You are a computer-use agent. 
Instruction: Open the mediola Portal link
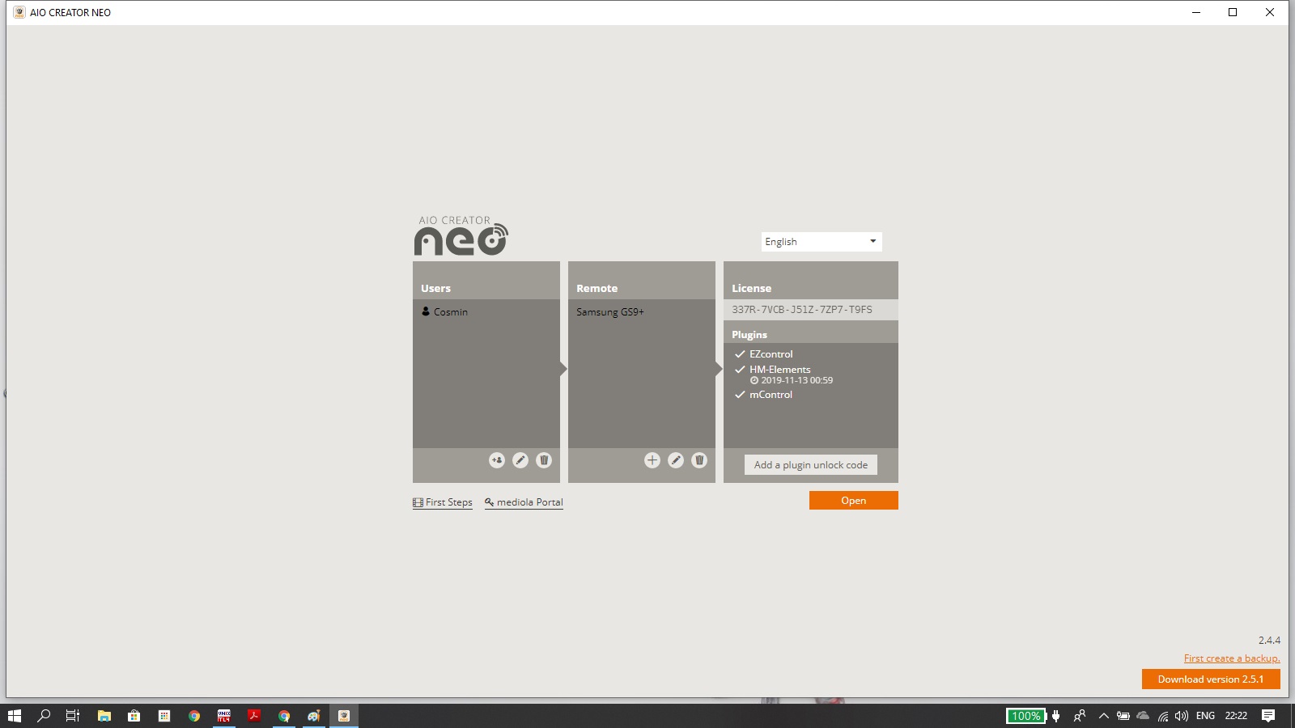524,502
